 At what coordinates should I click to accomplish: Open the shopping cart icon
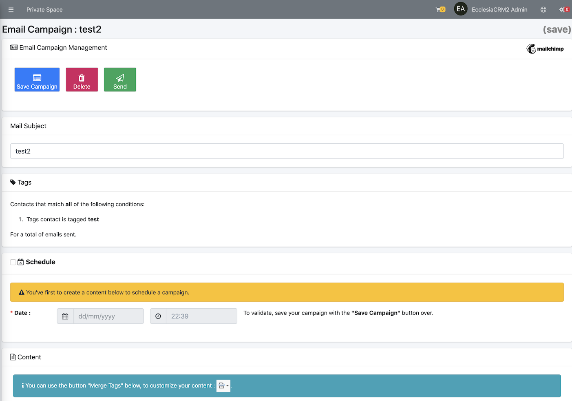click(440, 9)
